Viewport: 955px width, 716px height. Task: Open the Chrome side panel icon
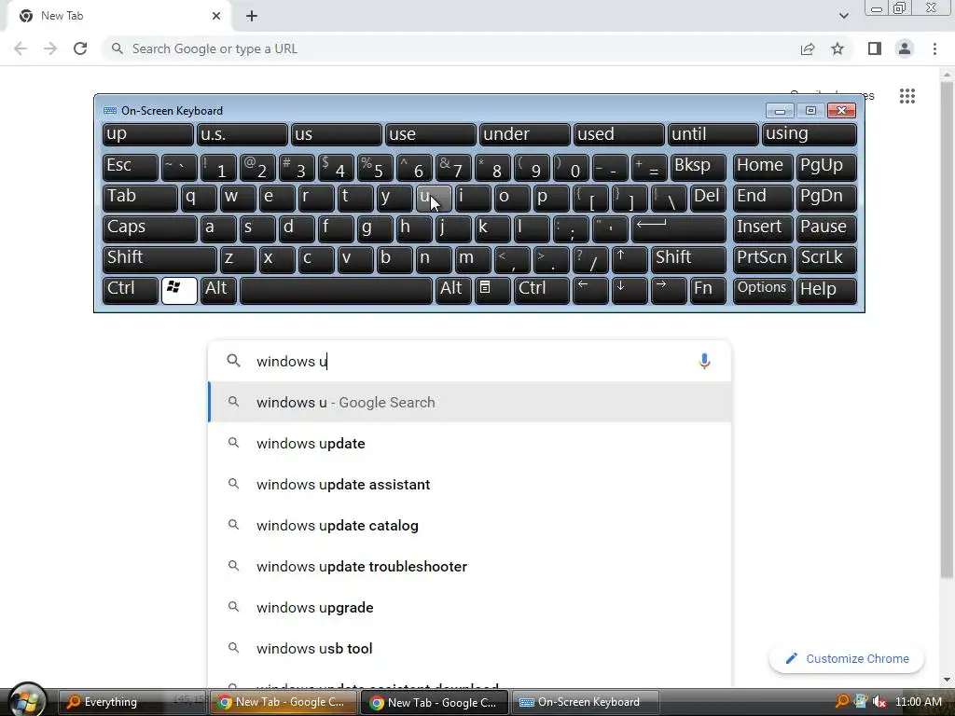coord(875,48)
